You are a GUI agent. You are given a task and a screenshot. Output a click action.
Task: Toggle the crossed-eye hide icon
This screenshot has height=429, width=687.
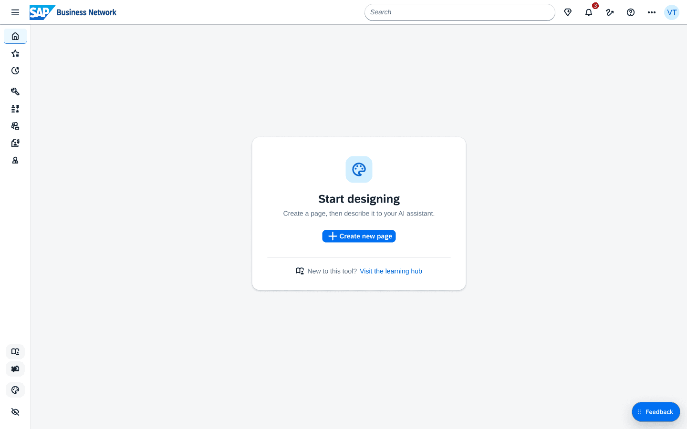(15, 412)
